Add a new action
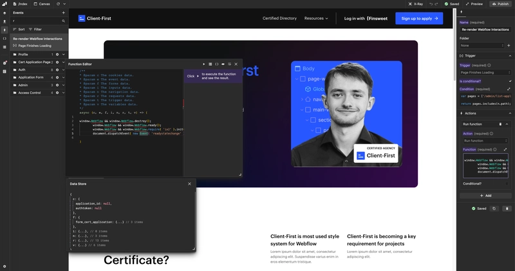 (485, 196)
